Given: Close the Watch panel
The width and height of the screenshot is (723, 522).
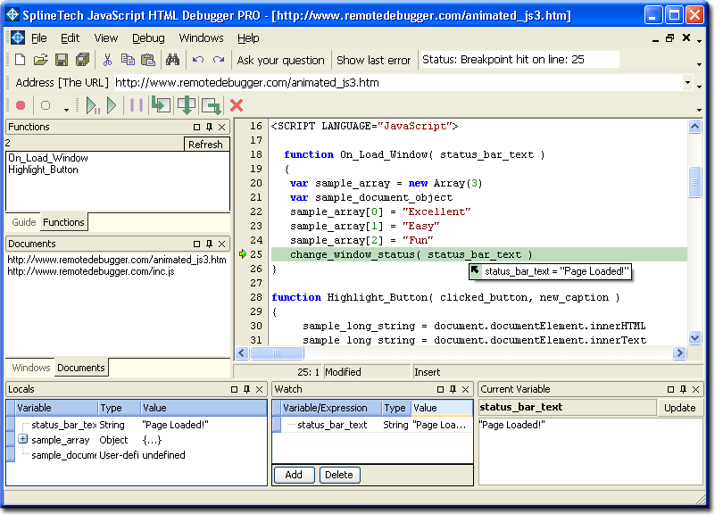Looking at the screenshot, I should click(465, 389).
